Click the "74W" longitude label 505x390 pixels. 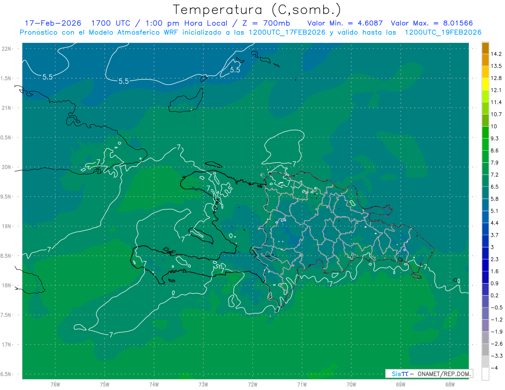(154, 385)
